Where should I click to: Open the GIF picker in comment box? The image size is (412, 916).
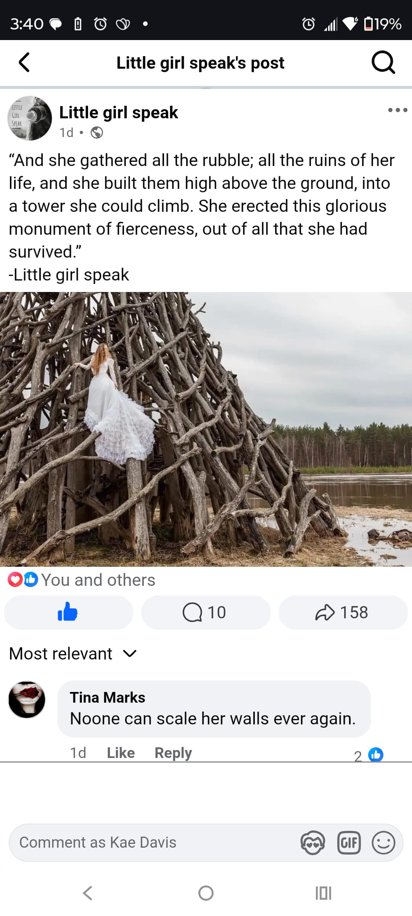pyautogui.click(x=349, y=843)
